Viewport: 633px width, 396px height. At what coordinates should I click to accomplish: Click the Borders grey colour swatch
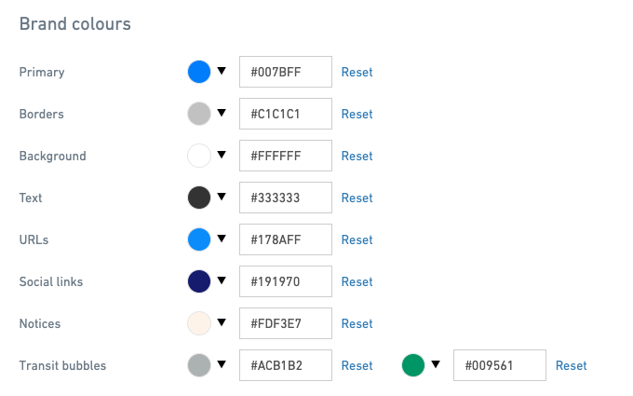(x=199, y=114)
